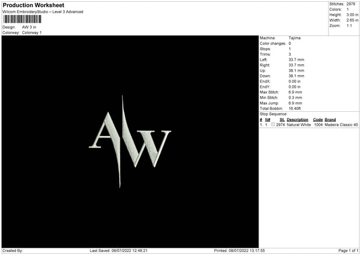The image size is (361, 255).
Task: Click the Height value 3.00 in
Action: pos(352,14)
